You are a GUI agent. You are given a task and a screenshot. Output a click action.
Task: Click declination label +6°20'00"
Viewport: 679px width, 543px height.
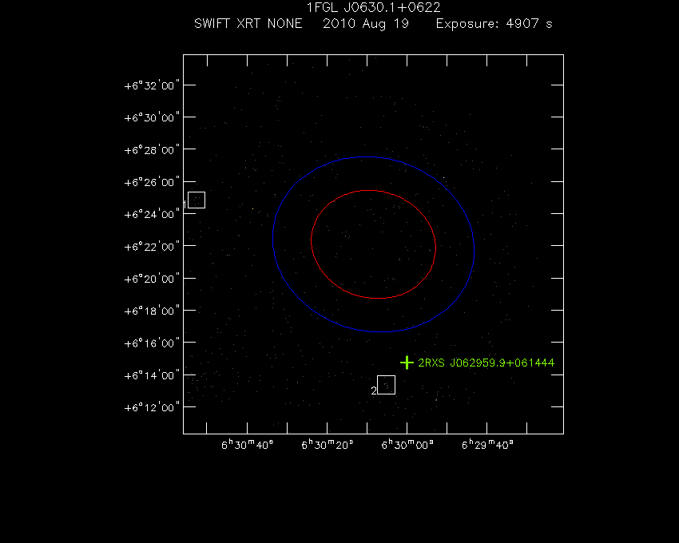coord(152,279)
